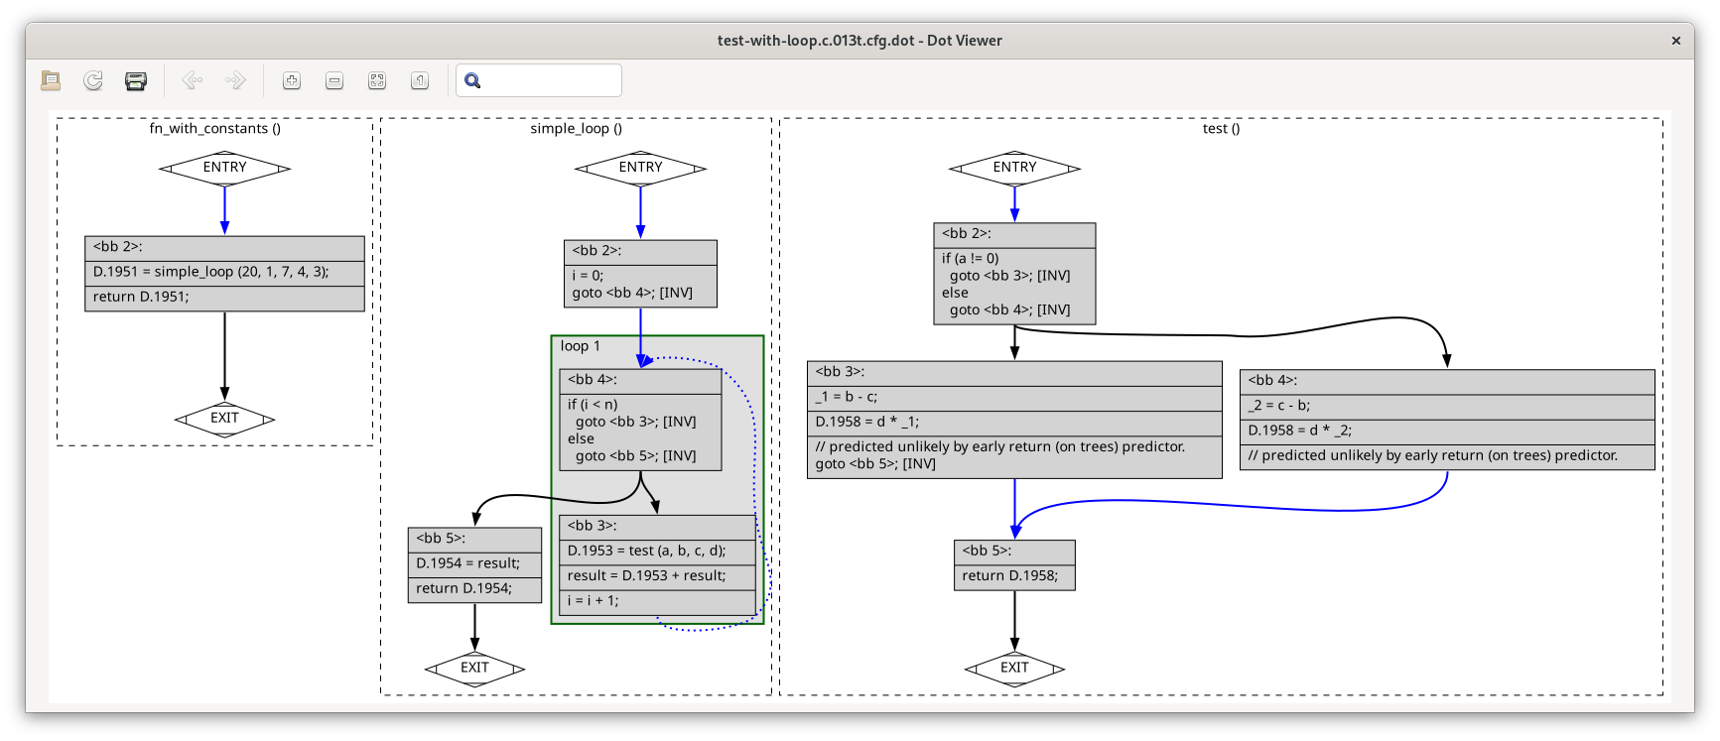Go forward with the right arrow icon

235,80
